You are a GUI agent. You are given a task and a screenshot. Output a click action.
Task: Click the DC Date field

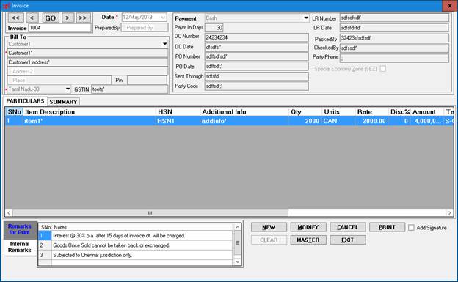[256, 47]
